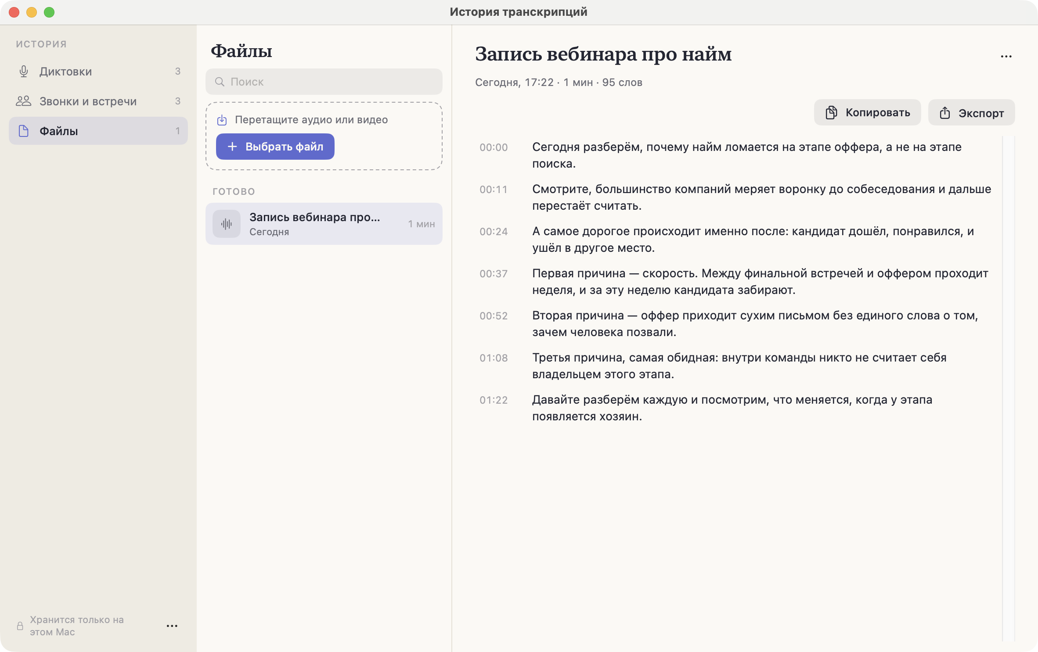1038x652 pixels.
Task: Open the Экспорт options
Action: pyautogui.click(x=971, y=113)
